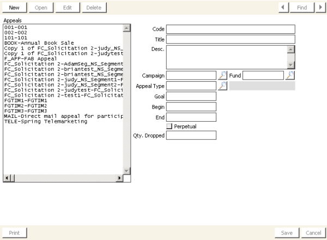Select BOOK-Annual Book Sale appeal
The height and width of the screenshot is (240, 327).
coord(37,43)
